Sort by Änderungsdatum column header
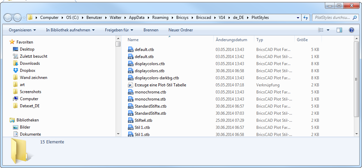Image resolution: width=362 pixels, height=168 pixels. [232, 40]
